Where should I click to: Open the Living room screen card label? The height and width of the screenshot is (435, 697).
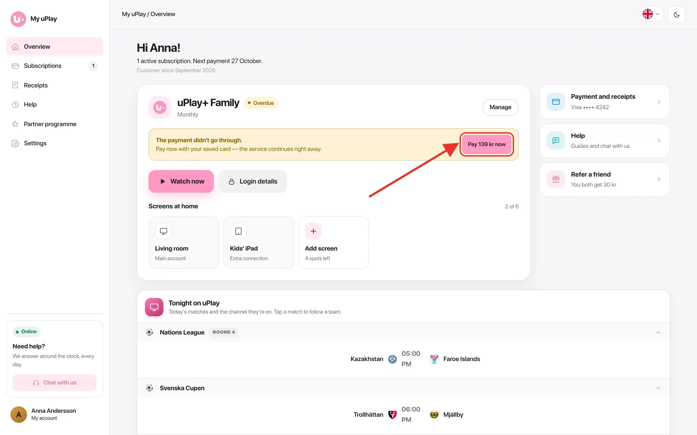coord(172,248)
